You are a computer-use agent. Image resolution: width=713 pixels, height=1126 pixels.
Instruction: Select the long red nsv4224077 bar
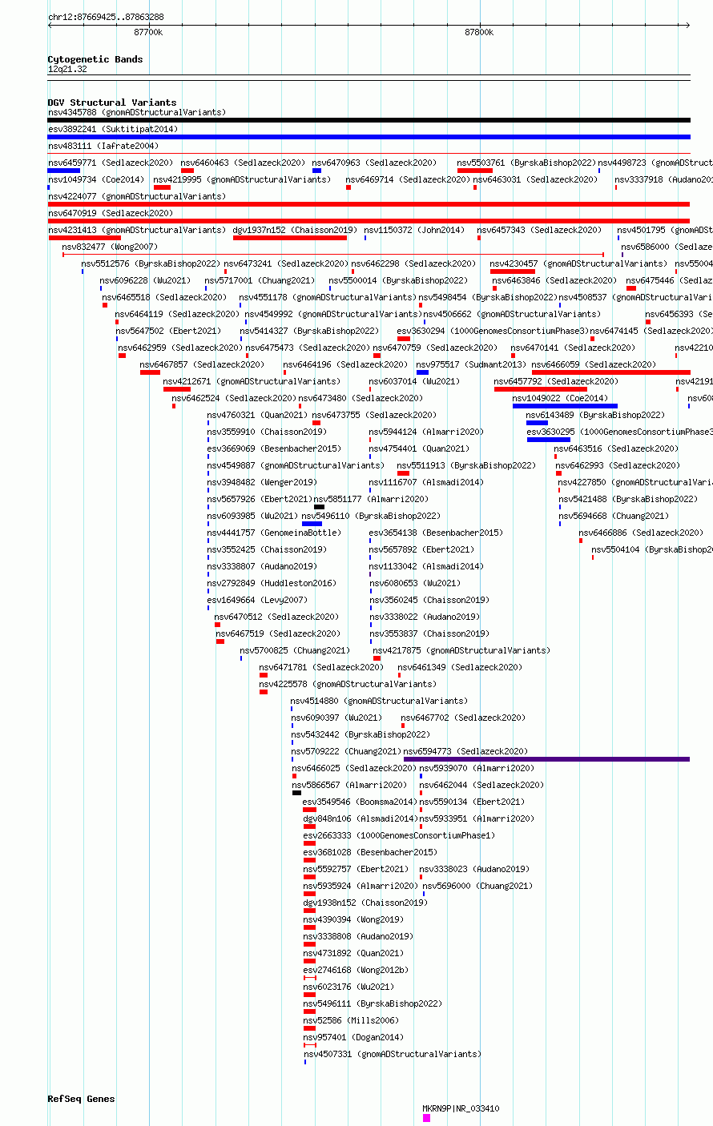[369, 204]
